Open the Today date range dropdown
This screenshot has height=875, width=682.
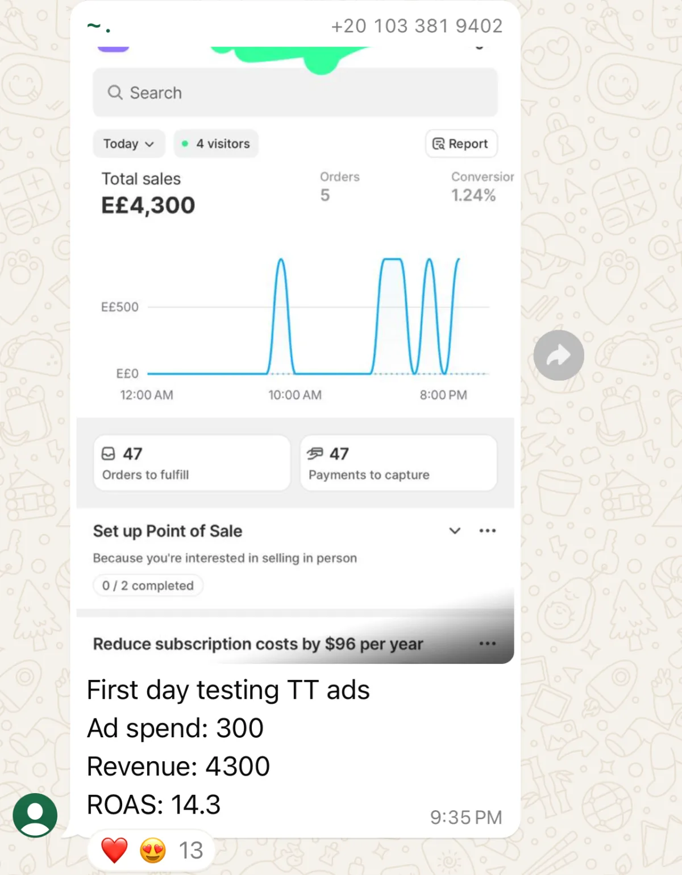128,144
